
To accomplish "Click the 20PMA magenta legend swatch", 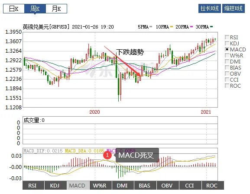I will click(192, 27).
